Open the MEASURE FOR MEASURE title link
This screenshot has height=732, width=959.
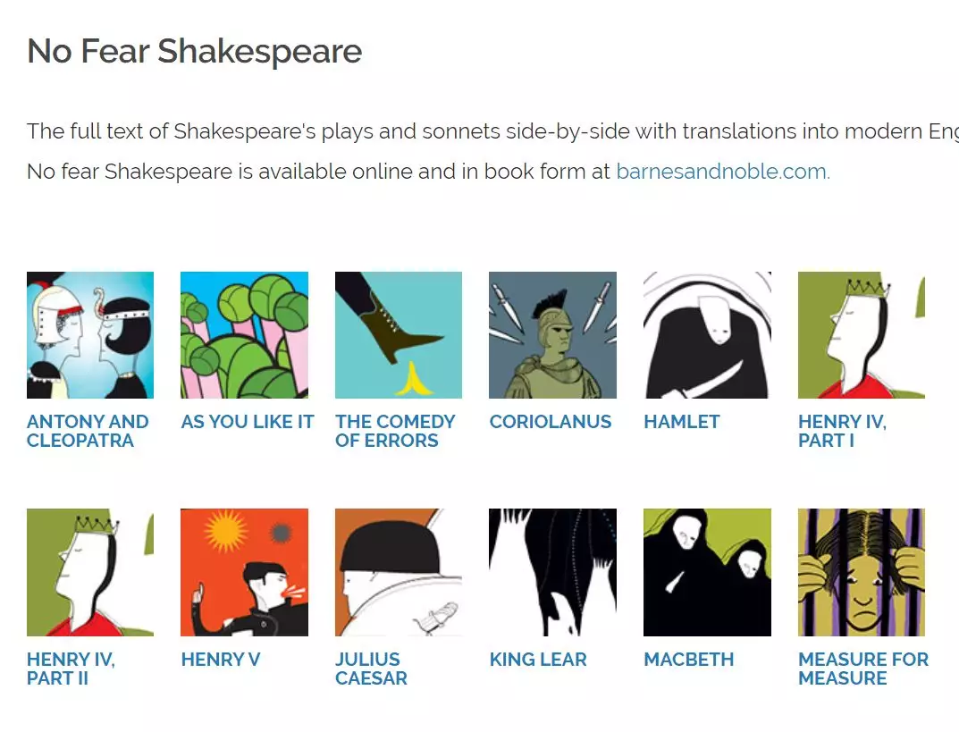click(x=862, y=669)
